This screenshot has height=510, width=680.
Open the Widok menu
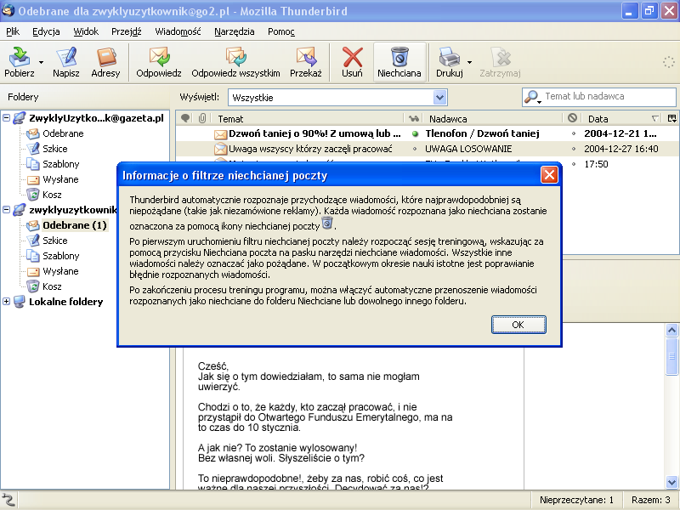coord(86,31)
